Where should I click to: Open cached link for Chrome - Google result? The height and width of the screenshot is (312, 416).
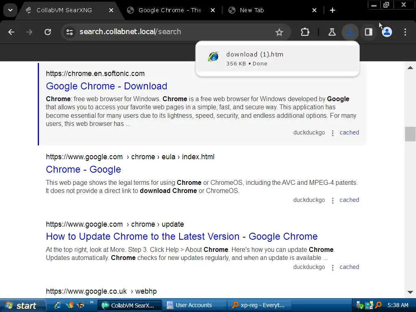point(349,200)
